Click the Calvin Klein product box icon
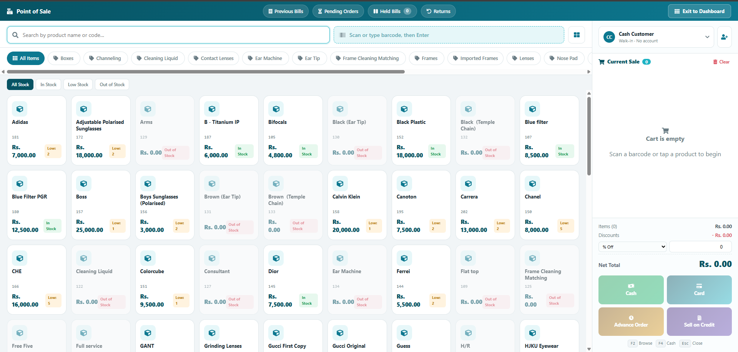The image size is (738, 352). tap(340, 184)
